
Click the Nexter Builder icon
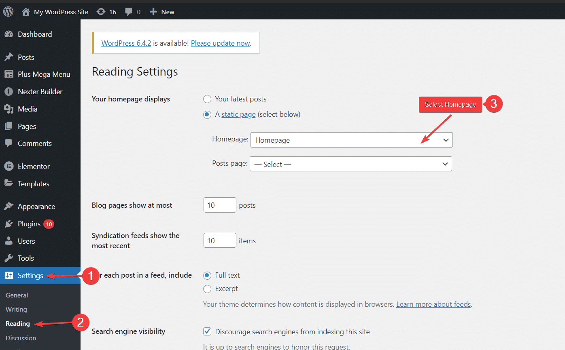pos(9,91)
